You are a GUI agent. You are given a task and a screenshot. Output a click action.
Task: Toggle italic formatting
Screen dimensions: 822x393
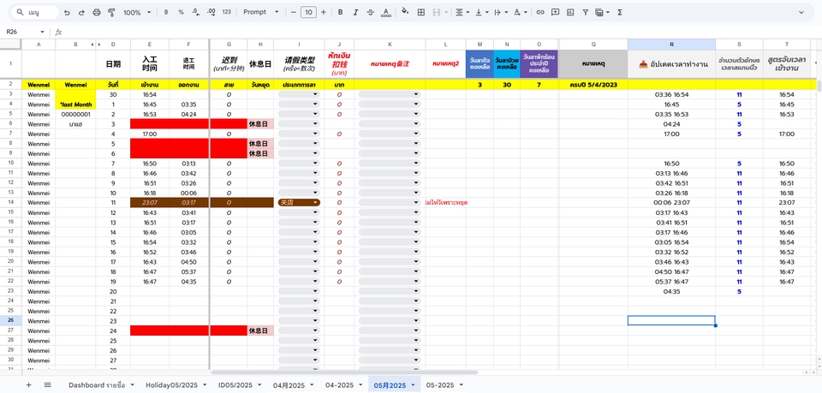tap(355, 12)
